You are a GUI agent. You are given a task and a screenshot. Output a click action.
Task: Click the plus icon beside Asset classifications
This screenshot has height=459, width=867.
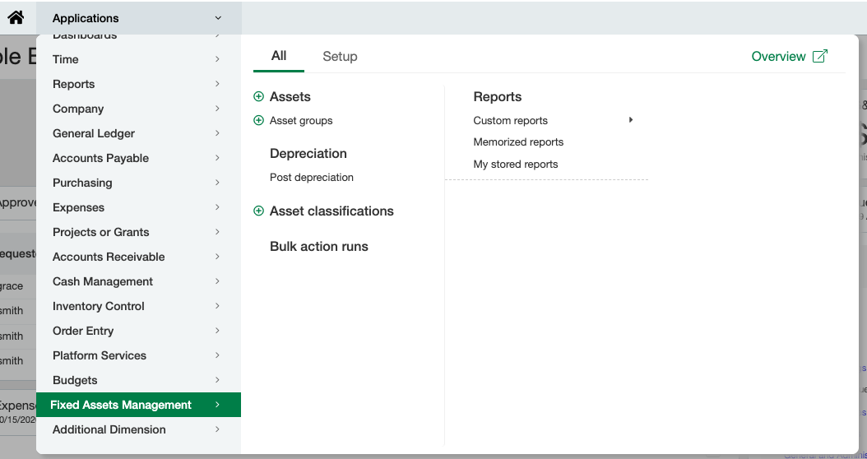point(258,211)
